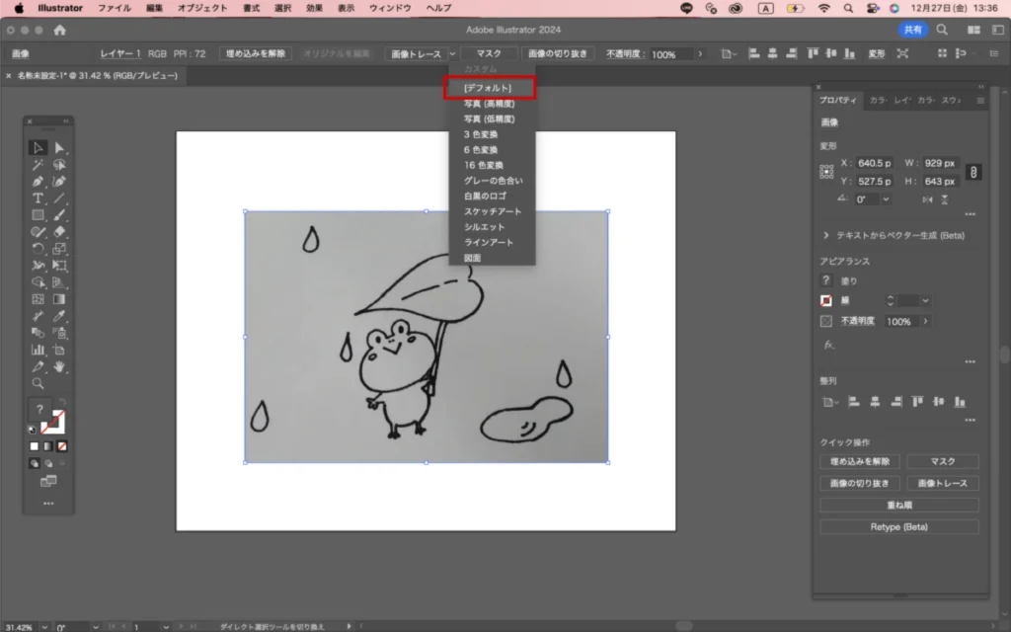Select the Eyedropper tool
The height and width of the screenshot is (632, 1011).
59,316
